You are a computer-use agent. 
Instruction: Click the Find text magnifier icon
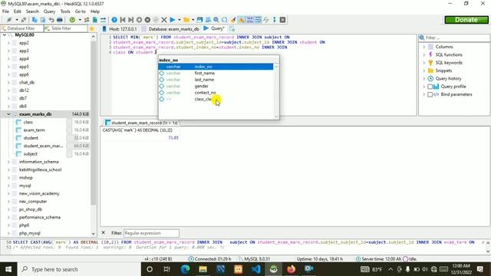(216, 20)
